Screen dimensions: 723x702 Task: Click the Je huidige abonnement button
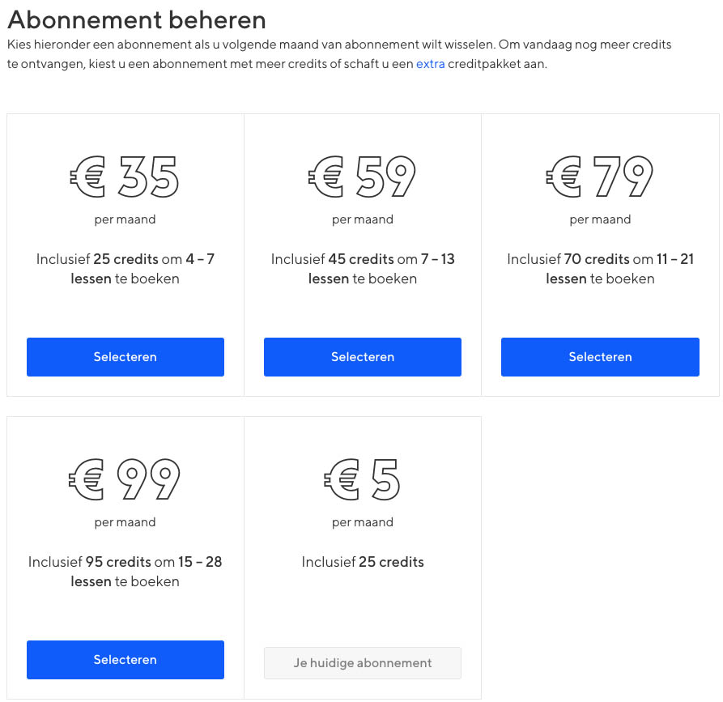(x=362, y=662)
